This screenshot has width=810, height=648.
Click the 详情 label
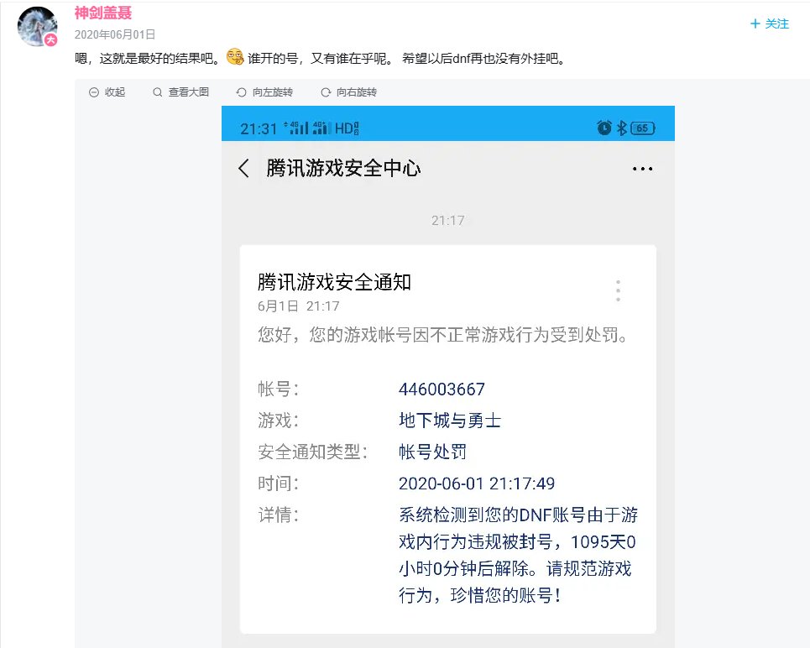tap(278, 515)
